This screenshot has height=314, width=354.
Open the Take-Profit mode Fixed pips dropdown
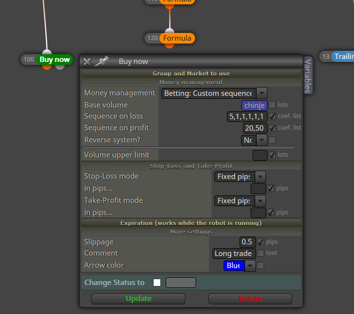240,201
